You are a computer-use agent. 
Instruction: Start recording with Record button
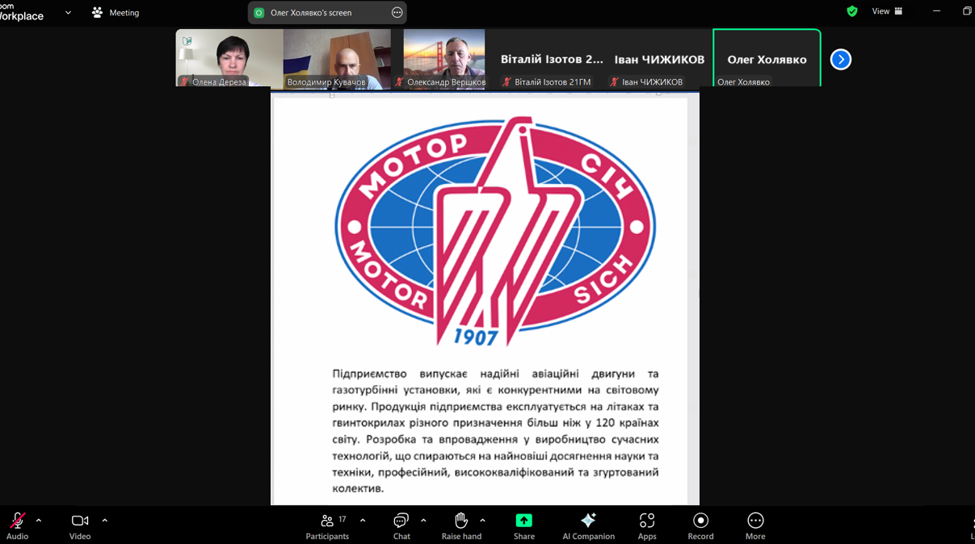point(700,525)
